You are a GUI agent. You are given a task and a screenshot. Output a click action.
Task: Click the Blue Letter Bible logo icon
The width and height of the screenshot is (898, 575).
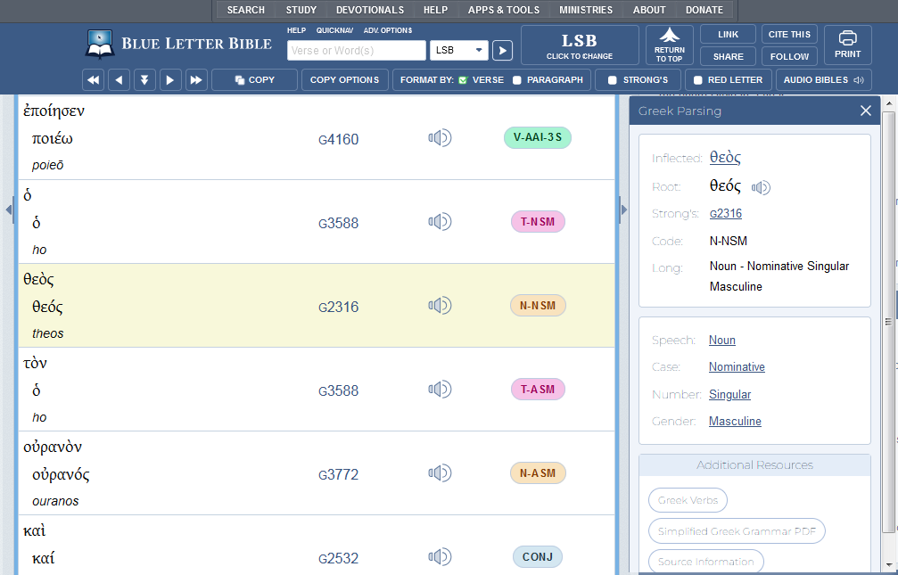[x=100, y=44]
